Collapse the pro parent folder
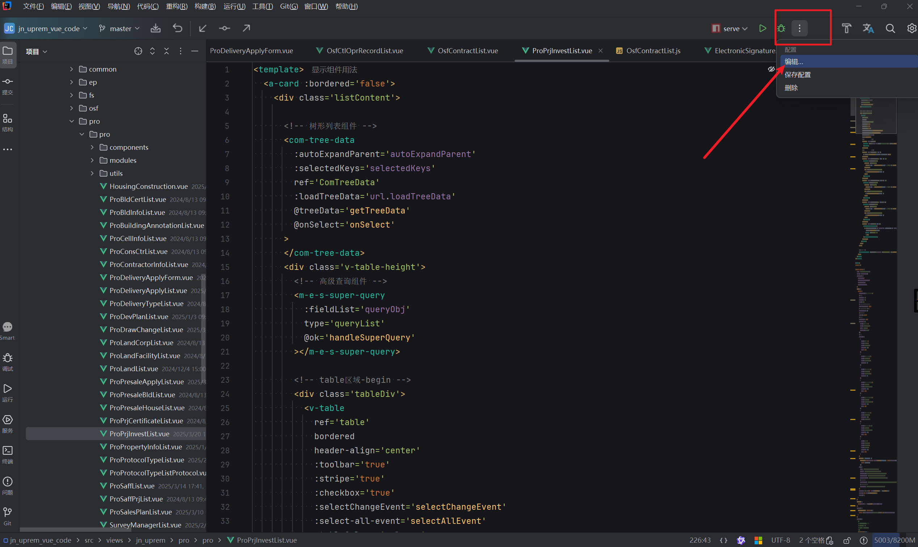918x547 pixels. tap(72, 121)
